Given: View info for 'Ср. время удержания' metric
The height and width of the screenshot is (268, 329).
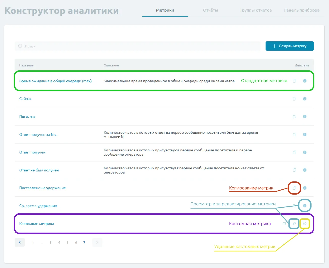Looking at the screenshot, I should [305, 206].
